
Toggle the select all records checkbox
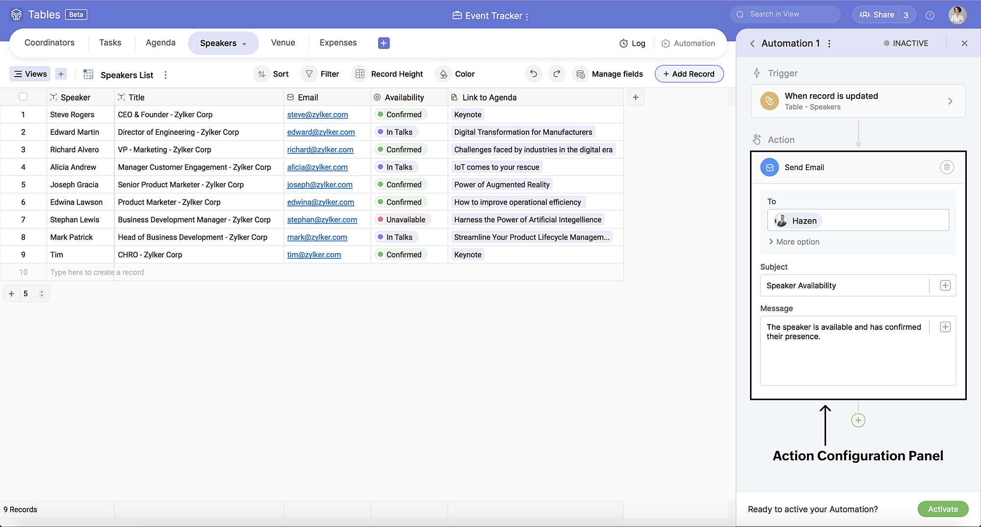[23, 97]
